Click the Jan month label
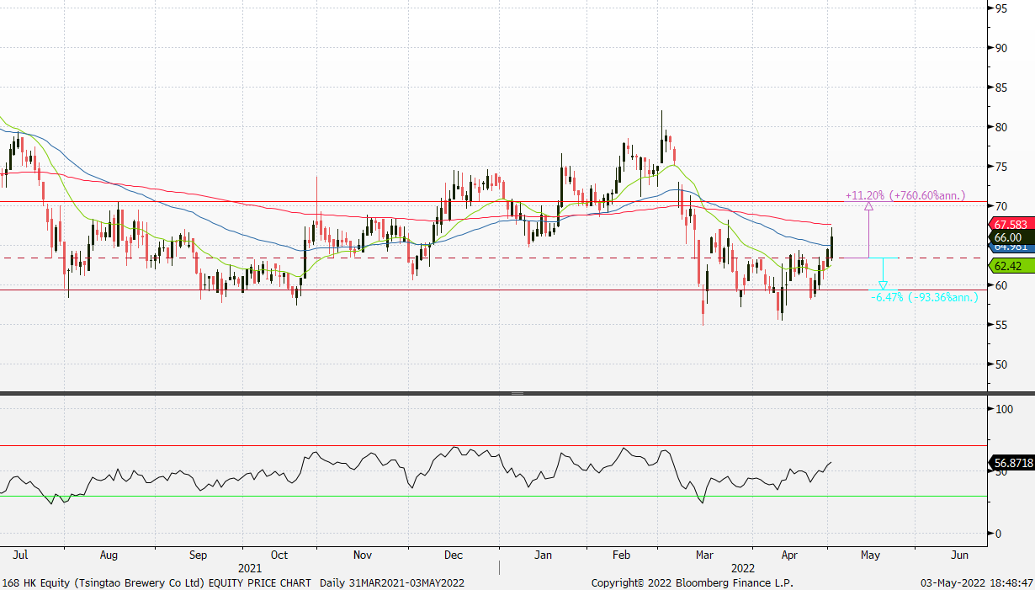The width and height of the screenshot is (1035, 590). pyautogui.click(x=543, y=555)
